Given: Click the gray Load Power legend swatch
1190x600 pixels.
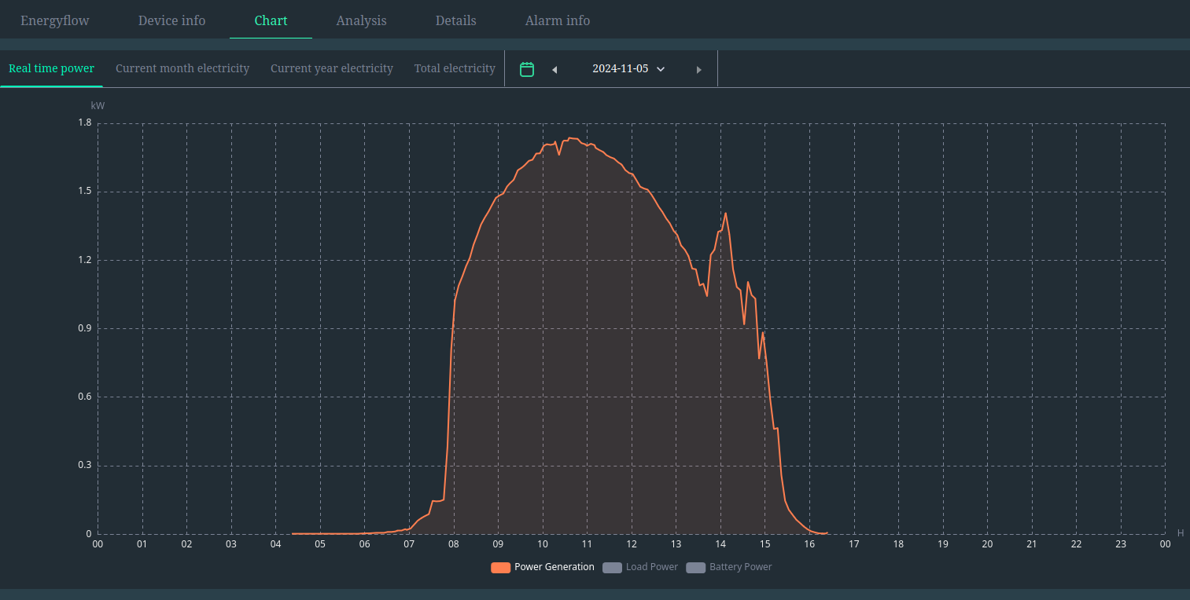Looking at the screenshot, I should coord(612,568).
